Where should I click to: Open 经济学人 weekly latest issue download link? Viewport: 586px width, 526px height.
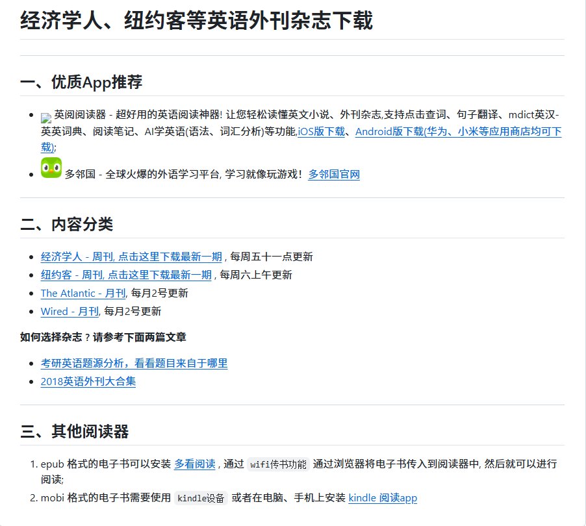pyautogui.click(x=131, y=257)
